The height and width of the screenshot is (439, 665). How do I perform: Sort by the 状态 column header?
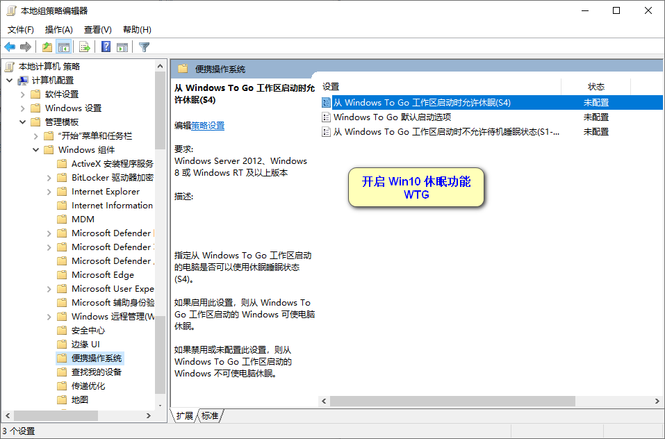[x=596, y=87]
